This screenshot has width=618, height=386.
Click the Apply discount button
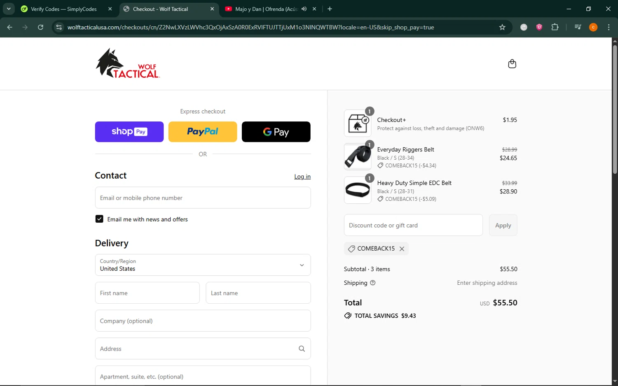(503, 225)
